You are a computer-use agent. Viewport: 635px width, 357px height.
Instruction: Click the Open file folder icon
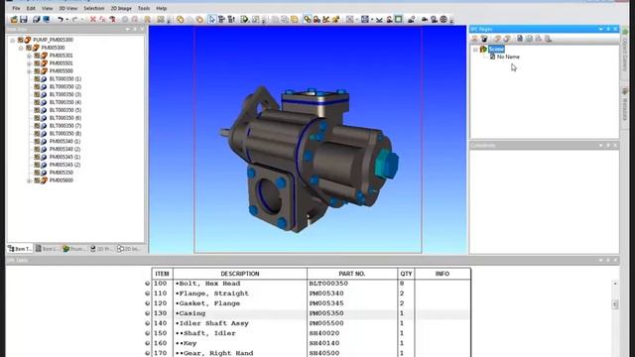tap(14, 19)
